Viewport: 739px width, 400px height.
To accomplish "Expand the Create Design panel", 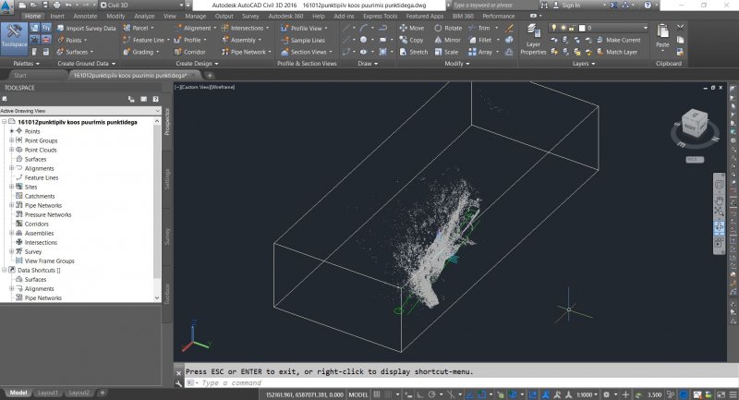I will (x=197, y=64).
